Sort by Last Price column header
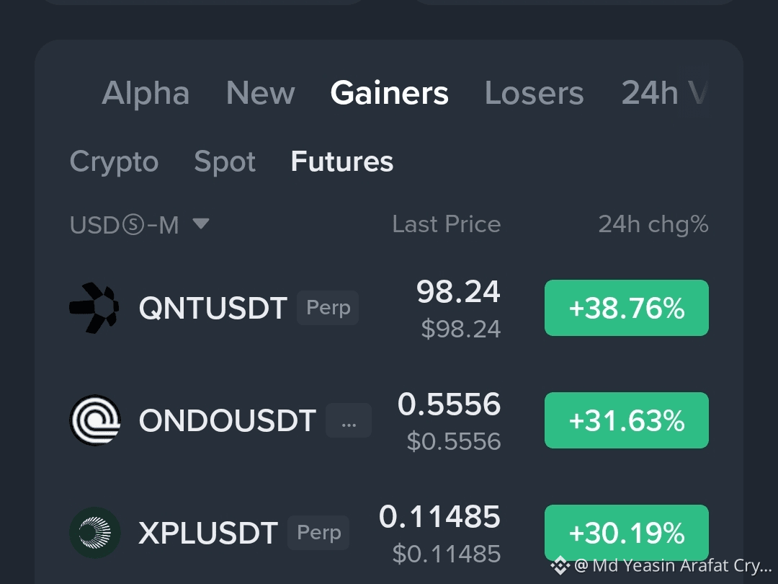Image resolution: width=778 pixels, height=584 pixels. click(x=447, y=224)
